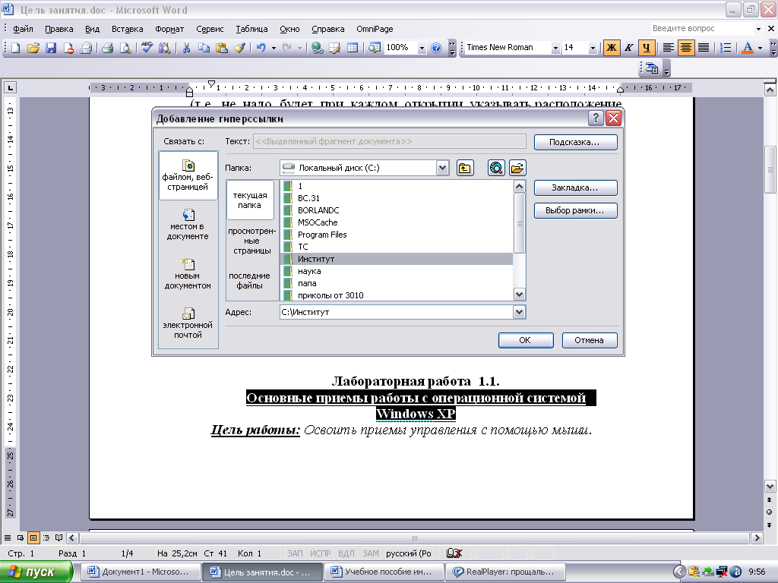The image size is (778, 583).
Task: Click the tab stop selector left of the ruler
Action: (10, 88)
